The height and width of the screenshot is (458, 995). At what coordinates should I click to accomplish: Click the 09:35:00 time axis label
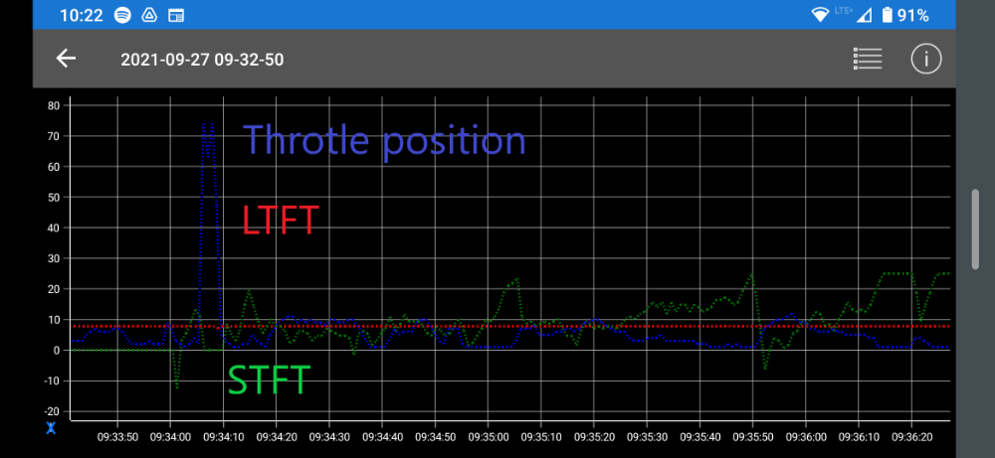point(489,436)
